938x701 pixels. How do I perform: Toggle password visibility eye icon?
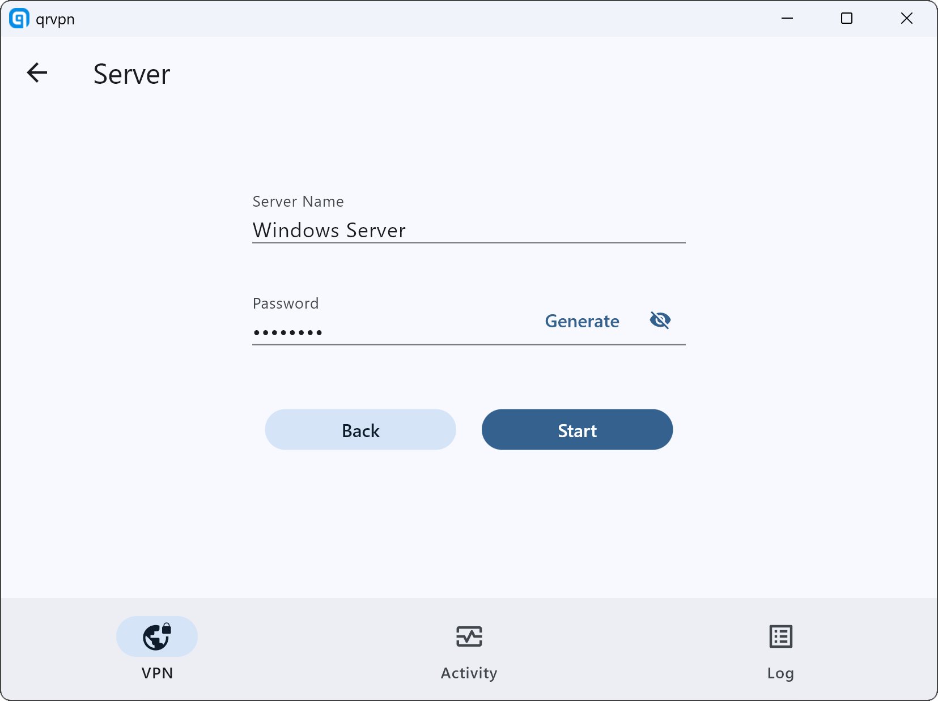coord(660,320)
